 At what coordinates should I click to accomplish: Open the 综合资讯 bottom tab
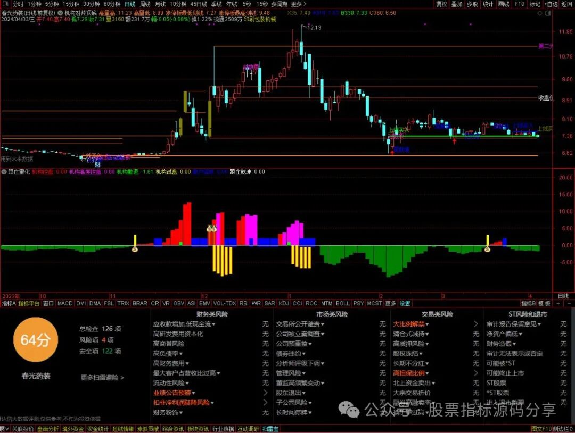[x=173, y=429]
